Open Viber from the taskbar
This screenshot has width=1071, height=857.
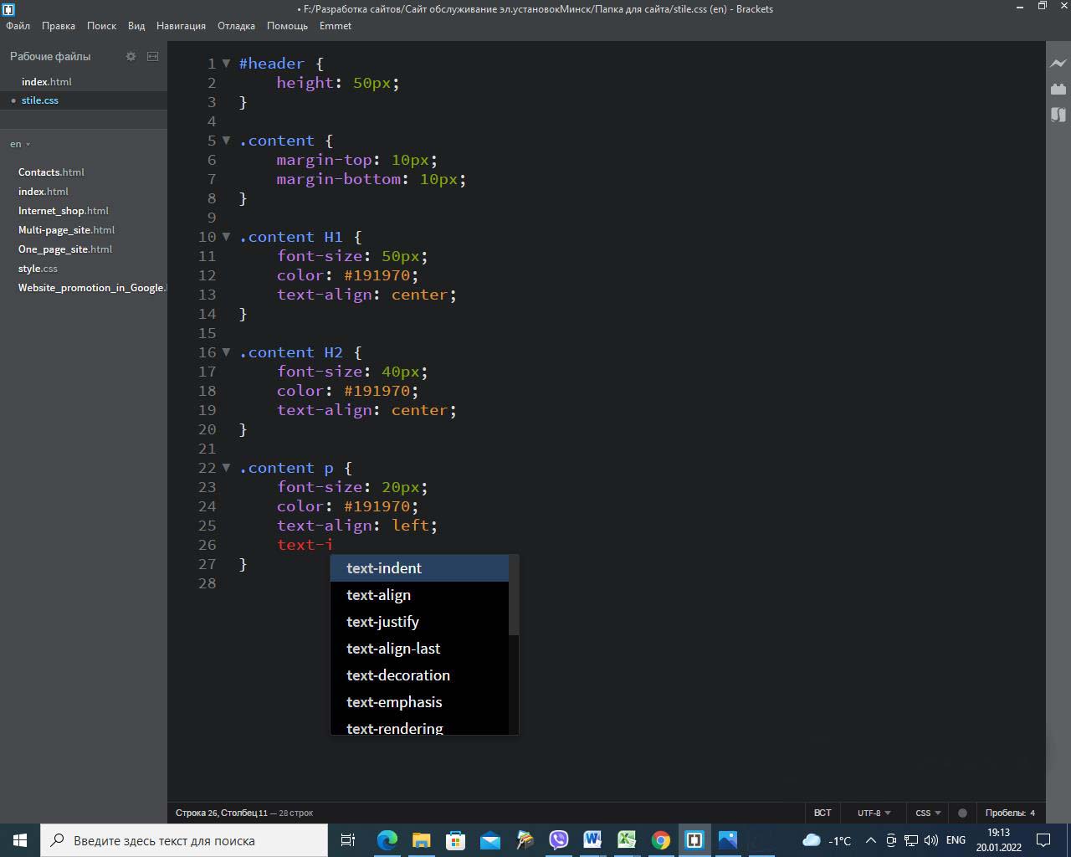[558, 839]
